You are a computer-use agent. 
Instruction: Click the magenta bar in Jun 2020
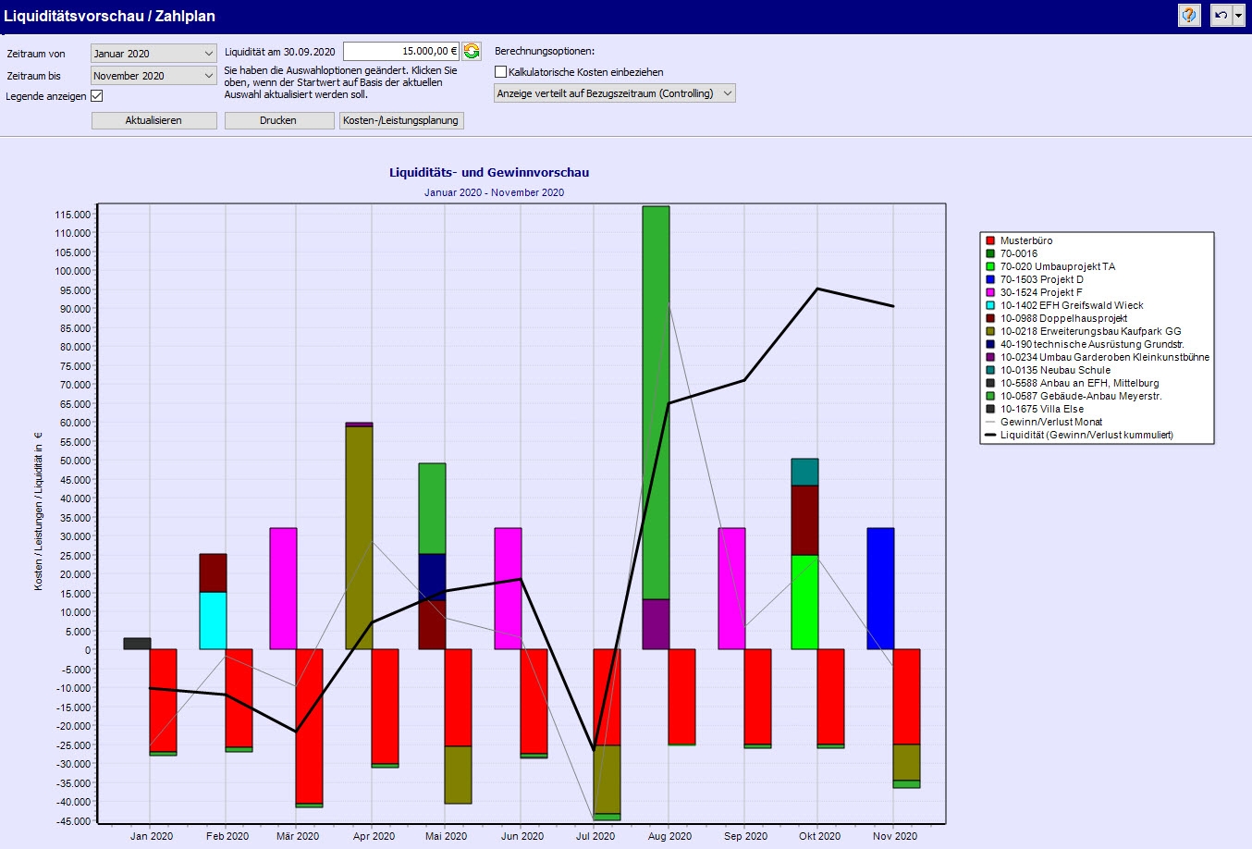tap(508, 588)
